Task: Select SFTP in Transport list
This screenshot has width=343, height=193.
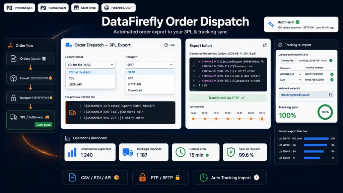Action: (150, 72)
